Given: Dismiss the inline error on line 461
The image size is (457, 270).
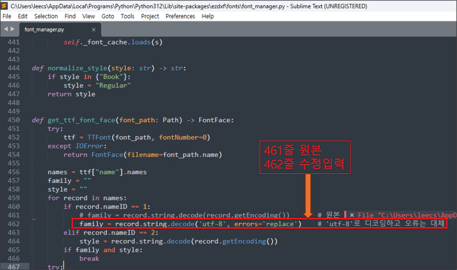Looking at the screenshot, I should tap(352, 215).
